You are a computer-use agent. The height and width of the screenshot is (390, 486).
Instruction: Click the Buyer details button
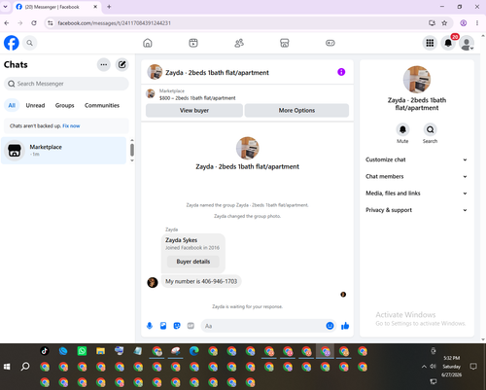pyautogui.click(x=193, y=262)
